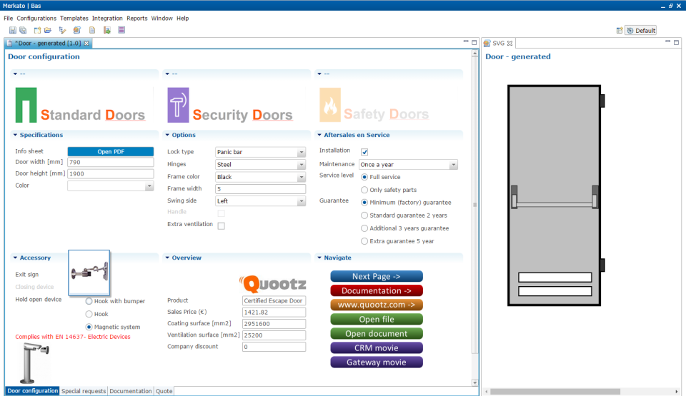Minimize the SVG view pane
Screen dimensions: 686x396
[667, 42]
